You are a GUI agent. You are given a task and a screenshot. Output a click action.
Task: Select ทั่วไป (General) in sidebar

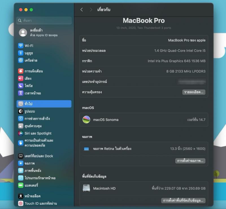point(44,104)
